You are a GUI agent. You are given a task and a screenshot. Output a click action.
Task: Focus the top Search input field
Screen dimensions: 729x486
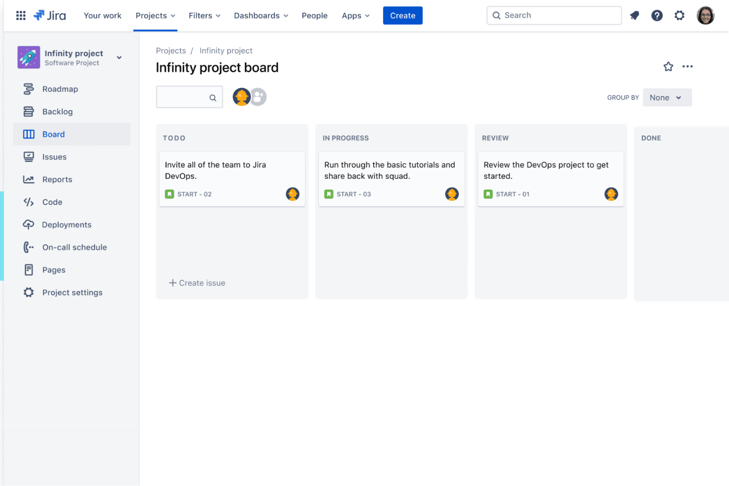(x=554, y=16)
